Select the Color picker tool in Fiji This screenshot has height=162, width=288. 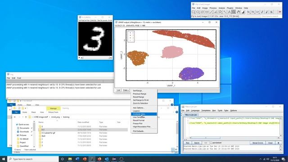coord(243,12)
